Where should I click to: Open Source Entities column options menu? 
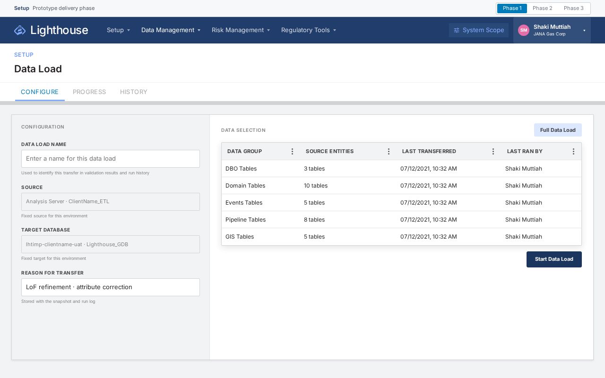389,151
